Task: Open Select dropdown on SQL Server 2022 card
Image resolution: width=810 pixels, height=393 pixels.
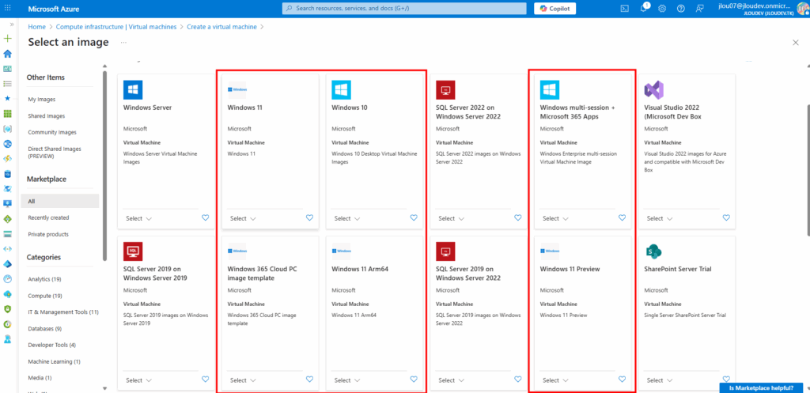Action: coord(451,218)
